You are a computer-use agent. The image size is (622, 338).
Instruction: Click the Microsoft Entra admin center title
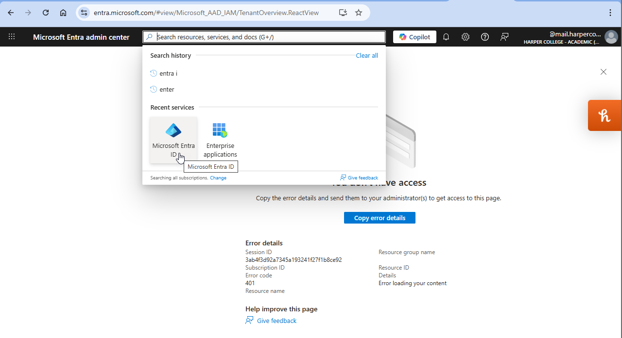[81, 37]
